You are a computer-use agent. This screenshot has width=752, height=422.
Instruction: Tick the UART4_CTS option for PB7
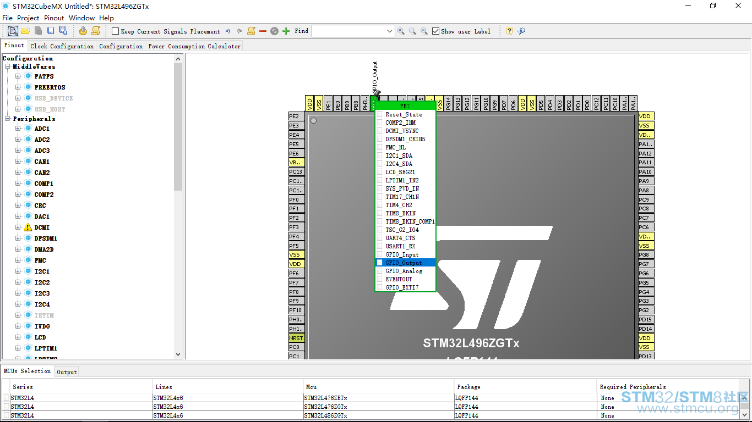(x=379, y=238)
